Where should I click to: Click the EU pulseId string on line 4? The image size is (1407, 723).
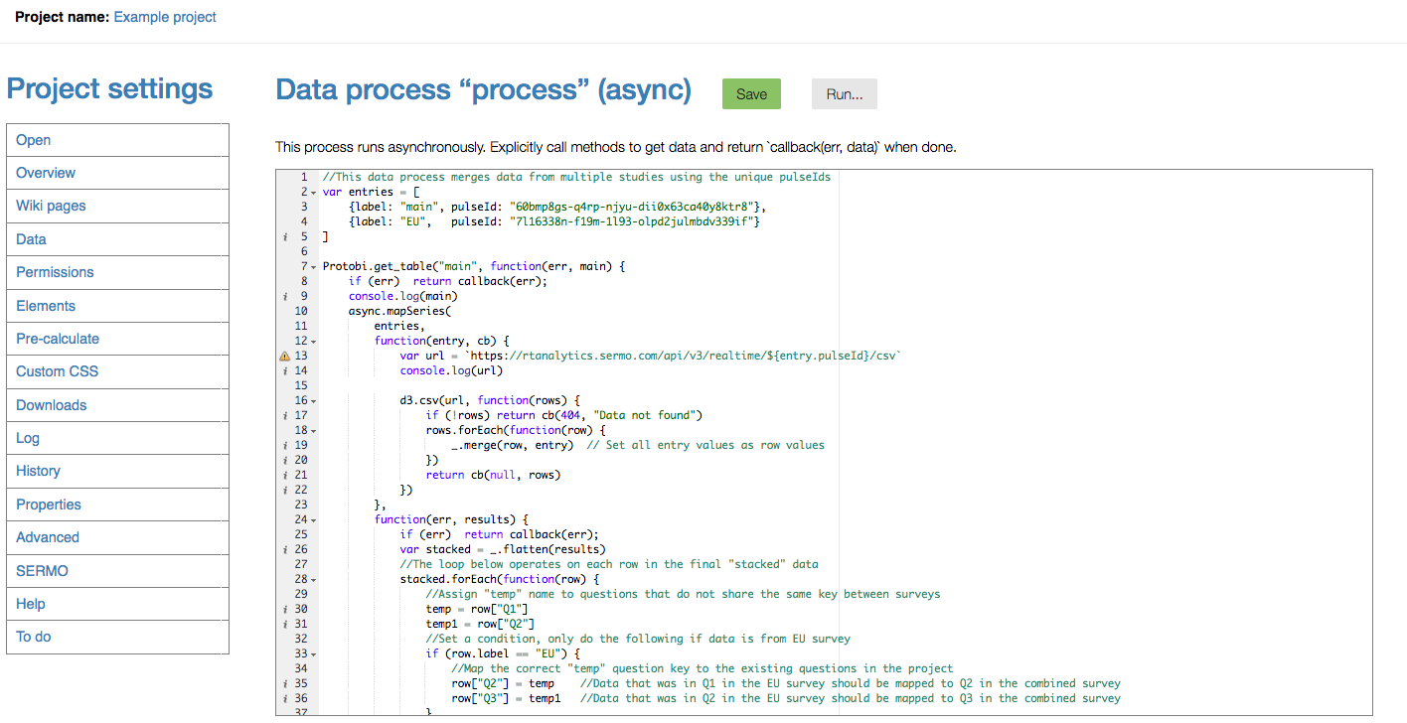(x=631, y=221)
